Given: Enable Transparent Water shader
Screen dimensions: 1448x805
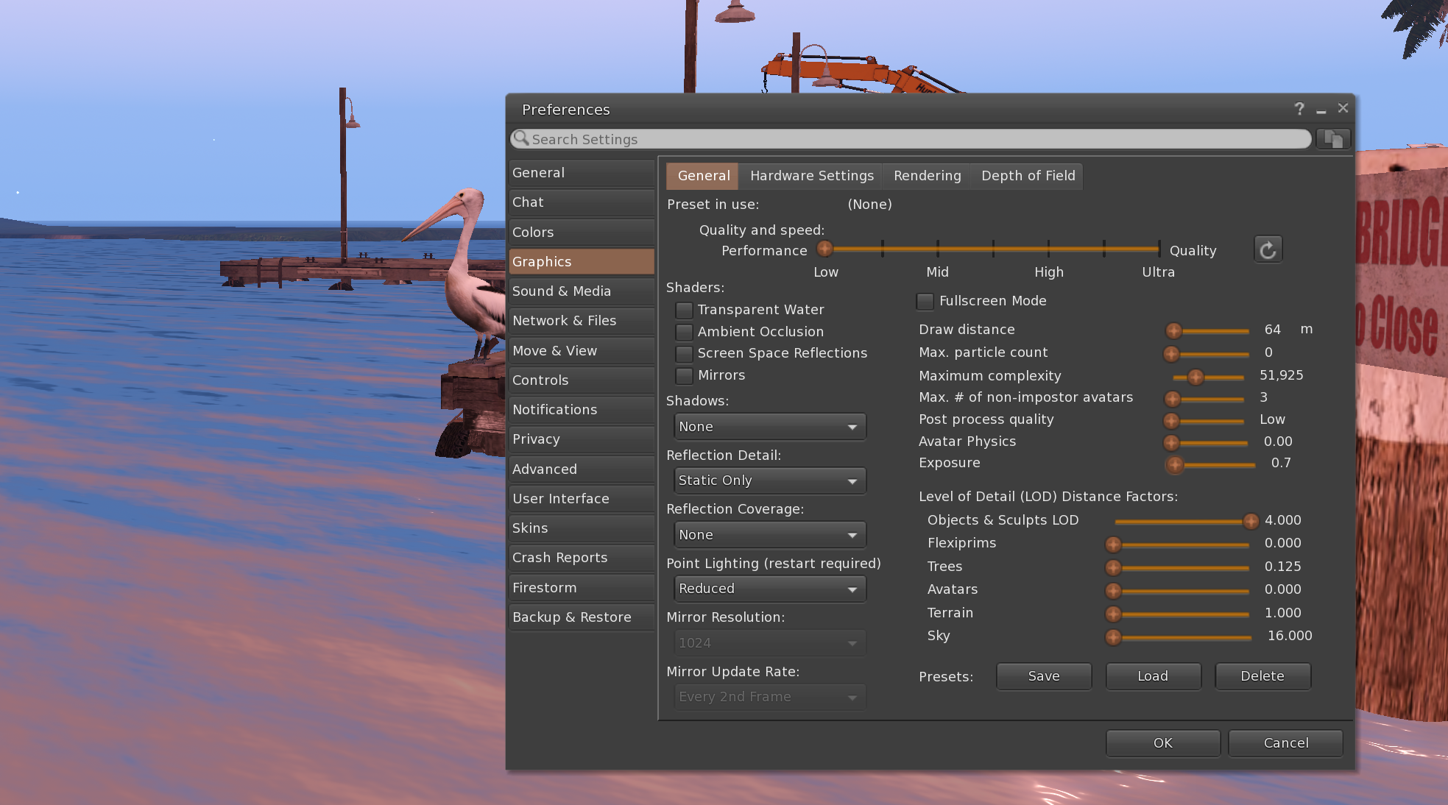Looking at the screenshot, I should [684, 311].
